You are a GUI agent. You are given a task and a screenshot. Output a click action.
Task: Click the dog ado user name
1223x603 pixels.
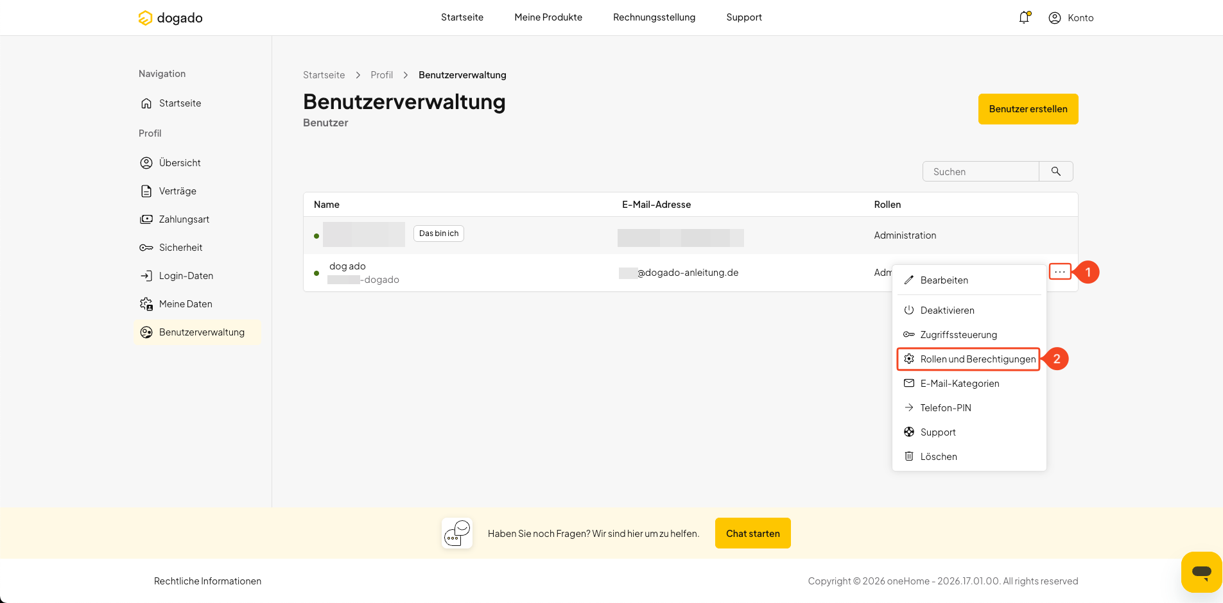(x=347, y=266)
